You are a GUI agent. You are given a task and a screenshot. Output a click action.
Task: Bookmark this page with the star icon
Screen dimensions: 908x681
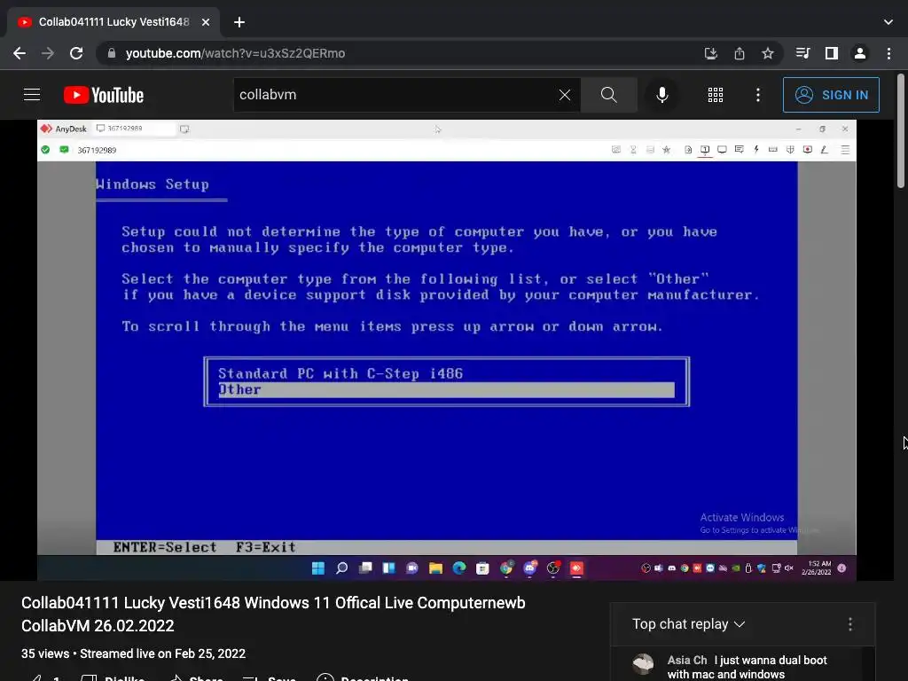coord(768,53)
